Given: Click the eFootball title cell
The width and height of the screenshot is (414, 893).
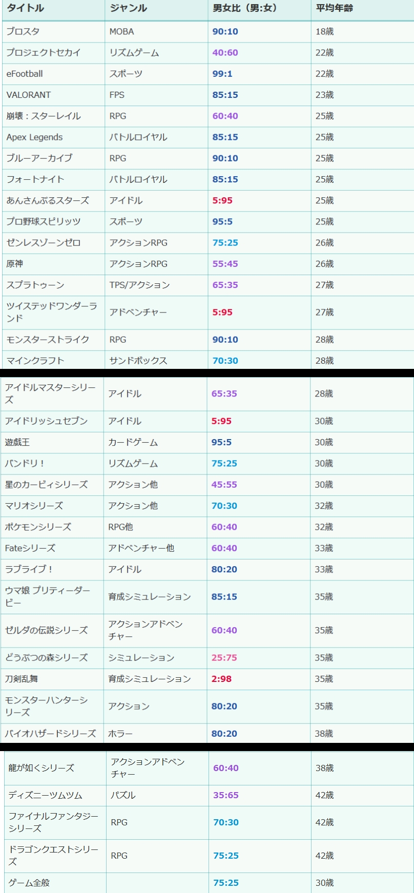Looking at the screenshot, I should tap(25, 74).
